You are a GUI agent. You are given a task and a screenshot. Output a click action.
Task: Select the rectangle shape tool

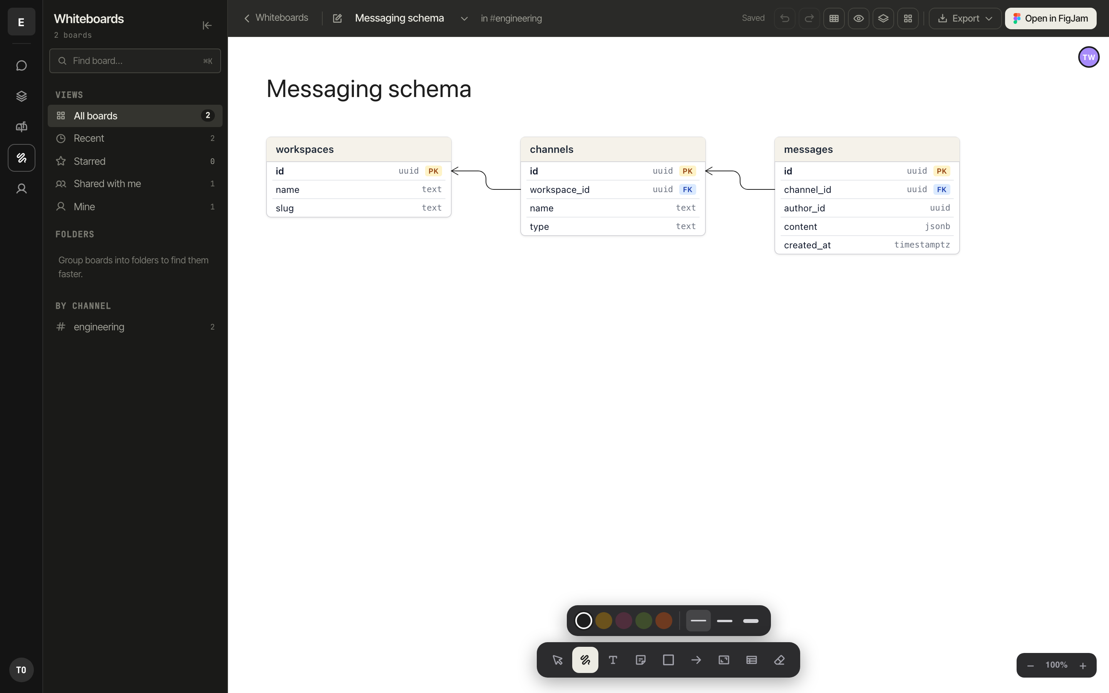coord(668,660)
